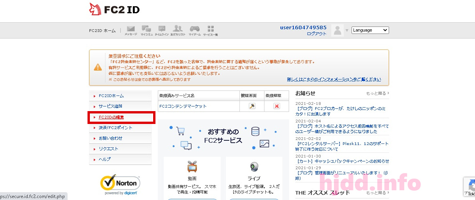
Task: Open the マイゲーム gamepad icon
Action: (195, 30)
